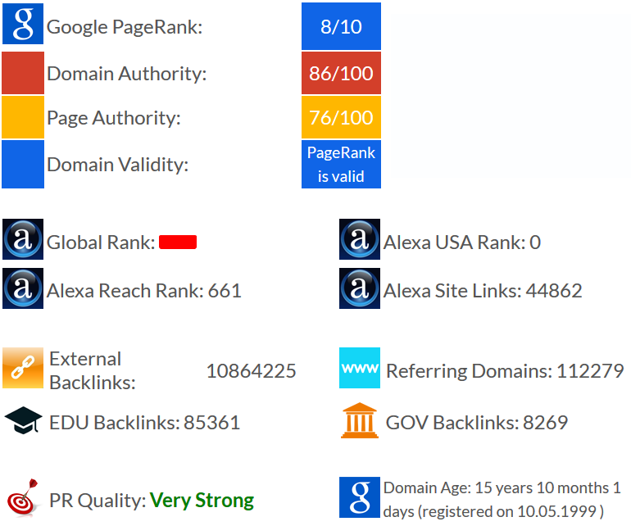
Task: Click the Alexa icon next to Global Rank
Action: coord(23,240)
